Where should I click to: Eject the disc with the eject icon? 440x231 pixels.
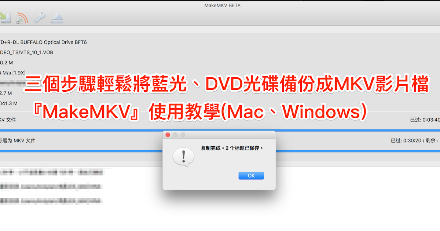click(x=57, y=18)
